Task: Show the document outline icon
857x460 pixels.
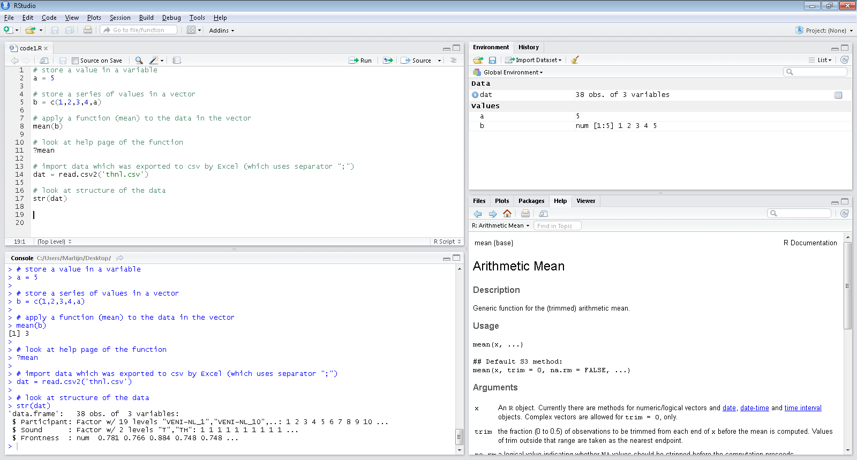Action: 453,61
